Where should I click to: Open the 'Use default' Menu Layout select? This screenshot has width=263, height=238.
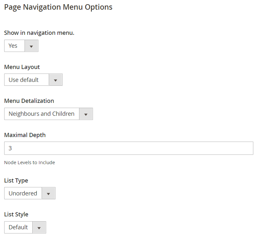pyautogui.click(x=33, y=80)
